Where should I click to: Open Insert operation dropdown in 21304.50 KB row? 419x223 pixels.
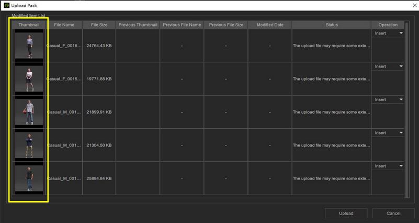[x=388, y=132]
